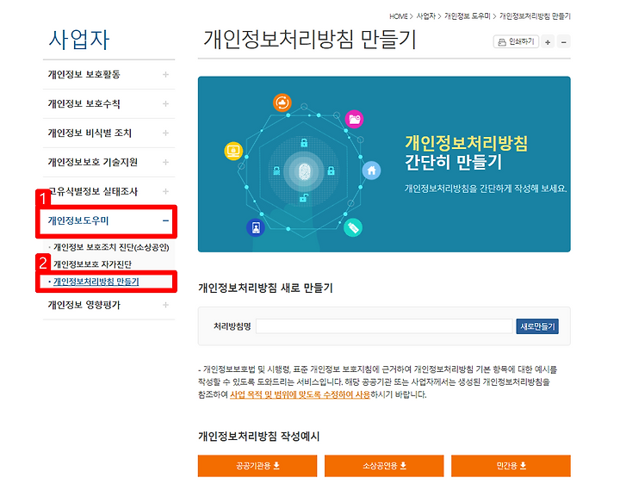
Task: Click the blue home icon in banner
Action: pyautogui.click(x=371, y=170)
